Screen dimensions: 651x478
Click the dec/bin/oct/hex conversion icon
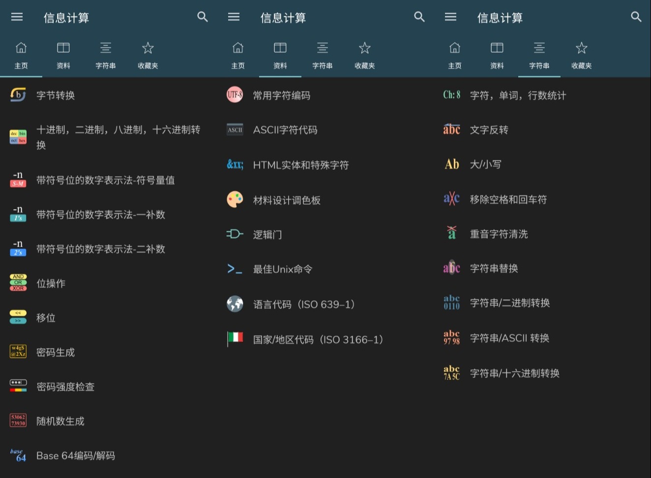pos(18,137)
